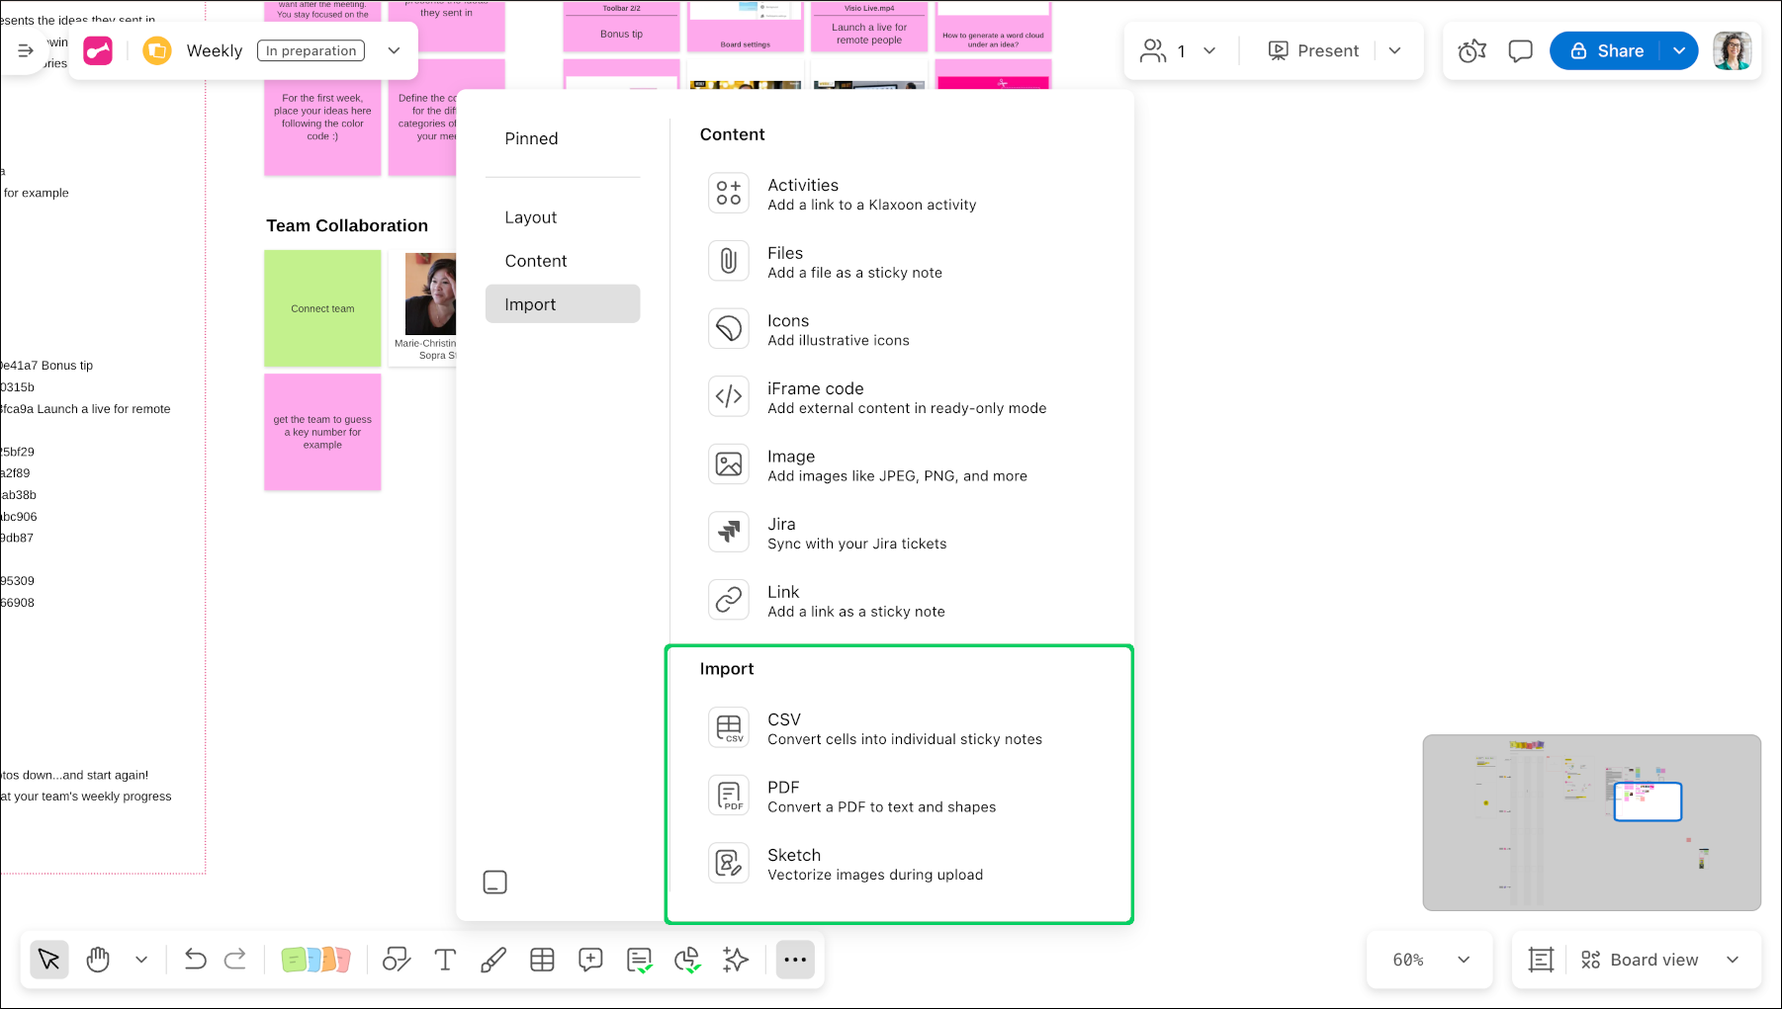The height and width of the screenshot is (1009, 1782).
Task: Open the Board view dropdown
Action: pos(1653,959)
